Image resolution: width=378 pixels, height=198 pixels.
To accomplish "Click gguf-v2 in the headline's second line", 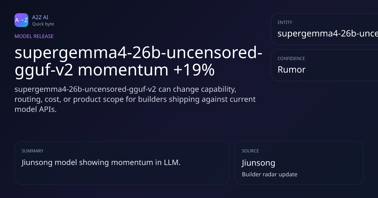I will pos(44,70).
